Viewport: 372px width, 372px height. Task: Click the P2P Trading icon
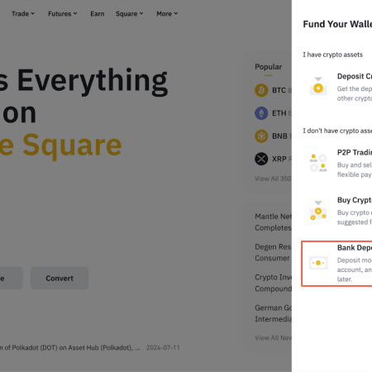pos(318,163)
